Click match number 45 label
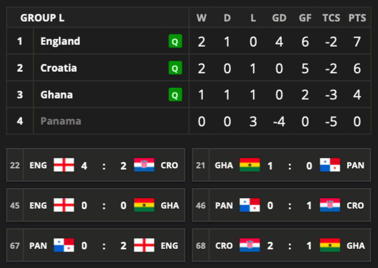 click(x=15, y=205)
